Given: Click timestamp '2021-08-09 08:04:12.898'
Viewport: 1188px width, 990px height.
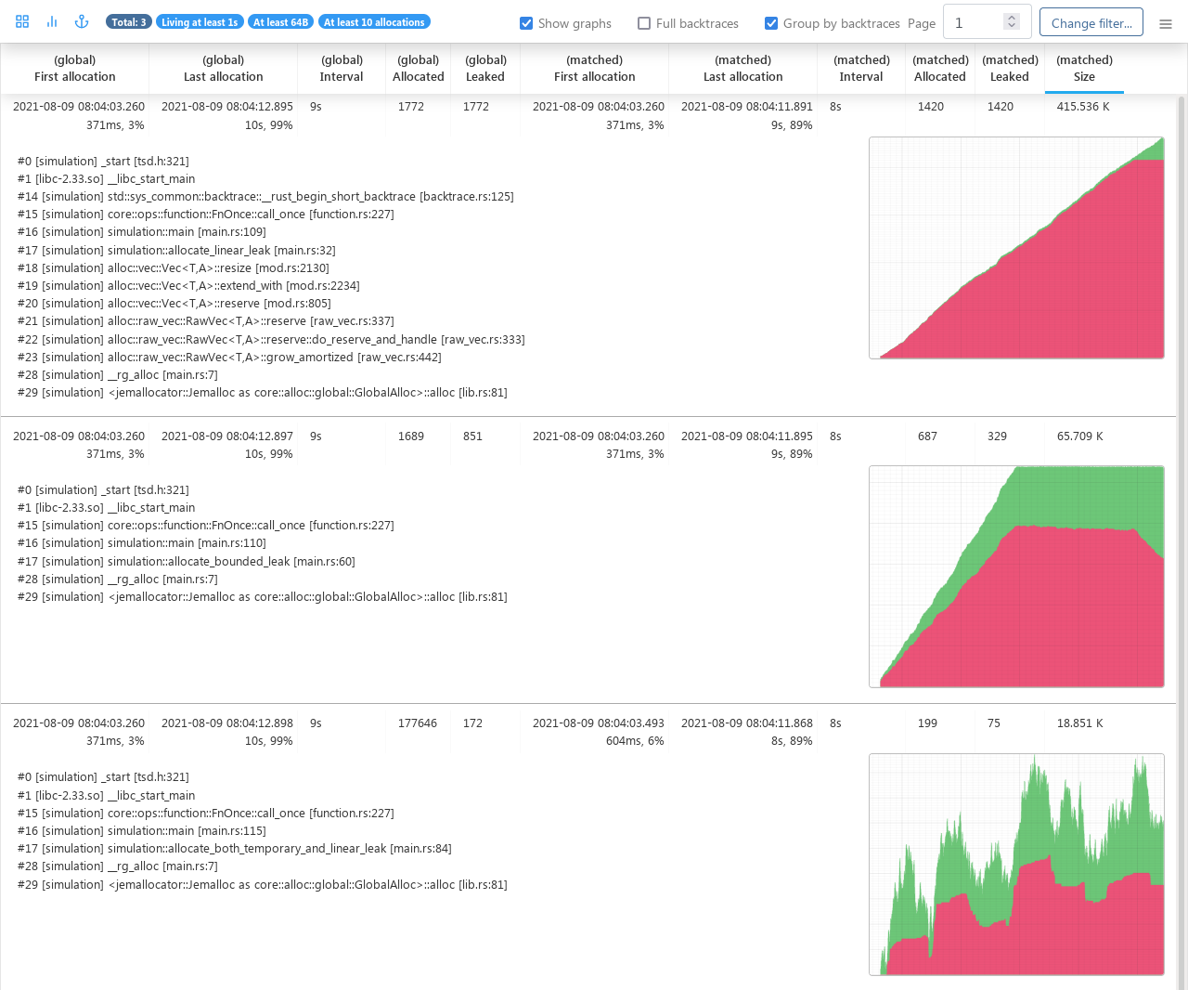Looking at the screenshot, I should pyautogui.click(x=227, y=723).
